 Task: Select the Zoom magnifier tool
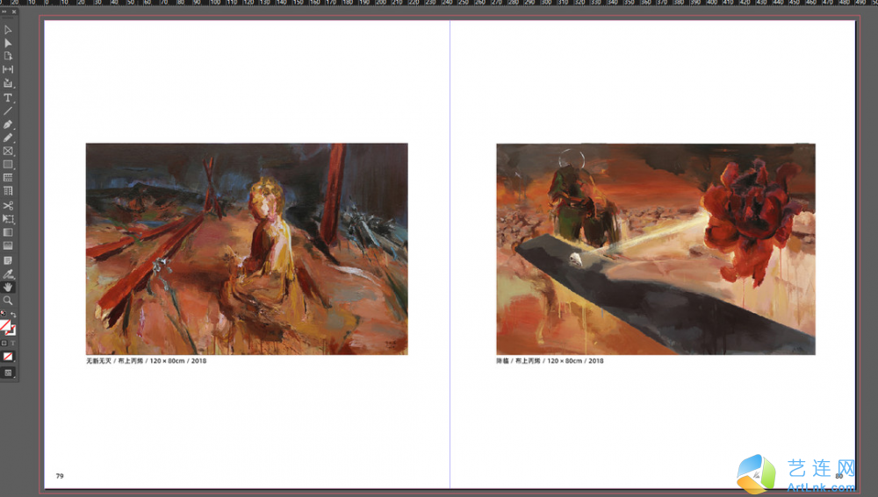pyautogui.click(x=8, y=301)
